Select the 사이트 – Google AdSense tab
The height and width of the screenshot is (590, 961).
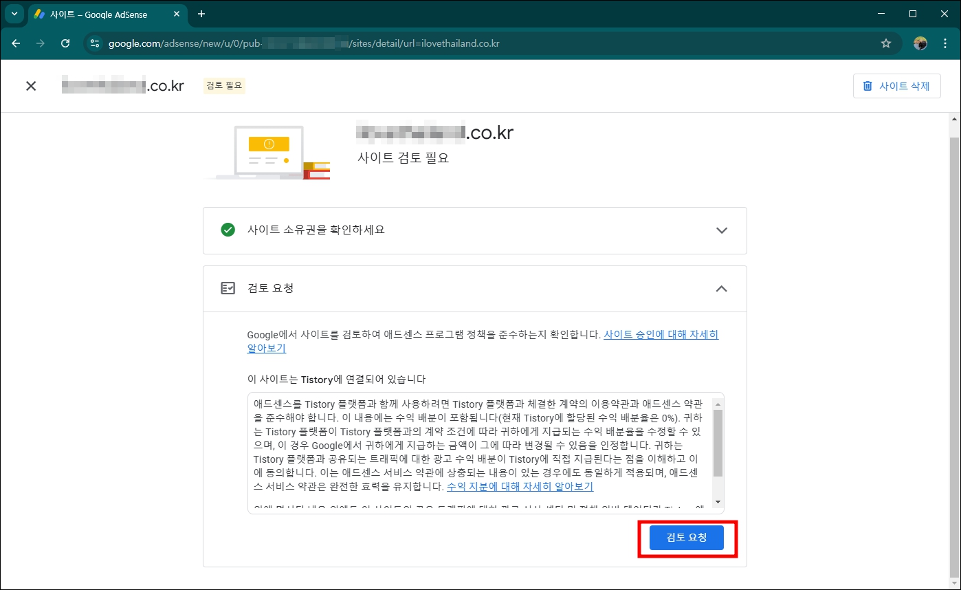tap(103, 14)
